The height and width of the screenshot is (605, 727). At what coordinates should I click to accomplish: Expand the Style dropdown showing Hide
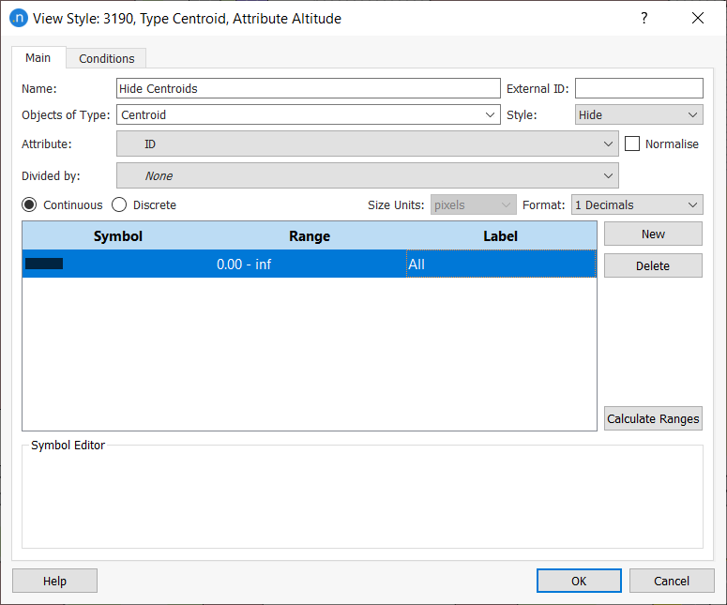coord(638,115)
